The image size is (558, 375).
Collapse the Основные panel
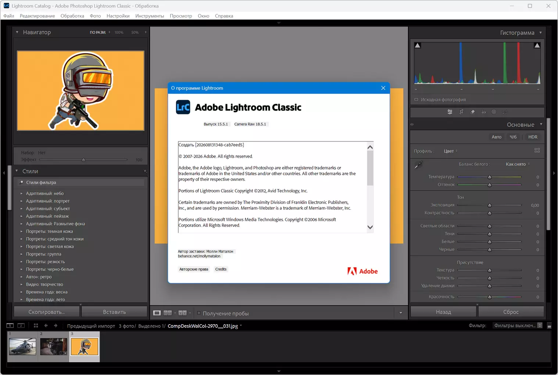click(x=541, y=125)
